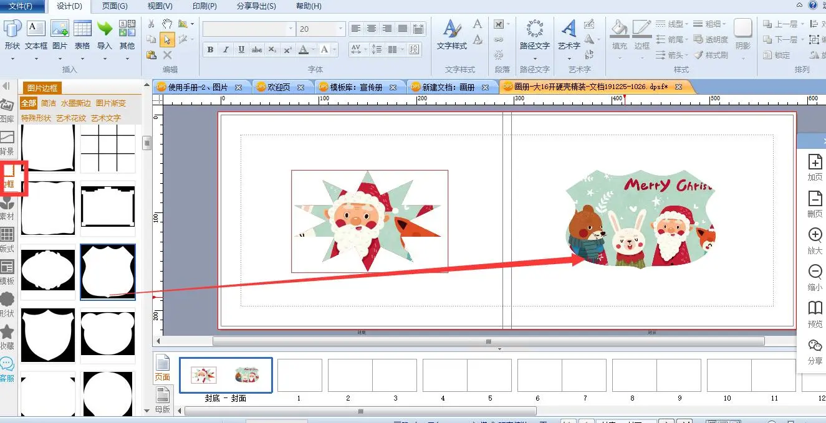Viewport: 826px width, 423px height.
Task: Open the 艺术字 art text tool
Action: 569,34
